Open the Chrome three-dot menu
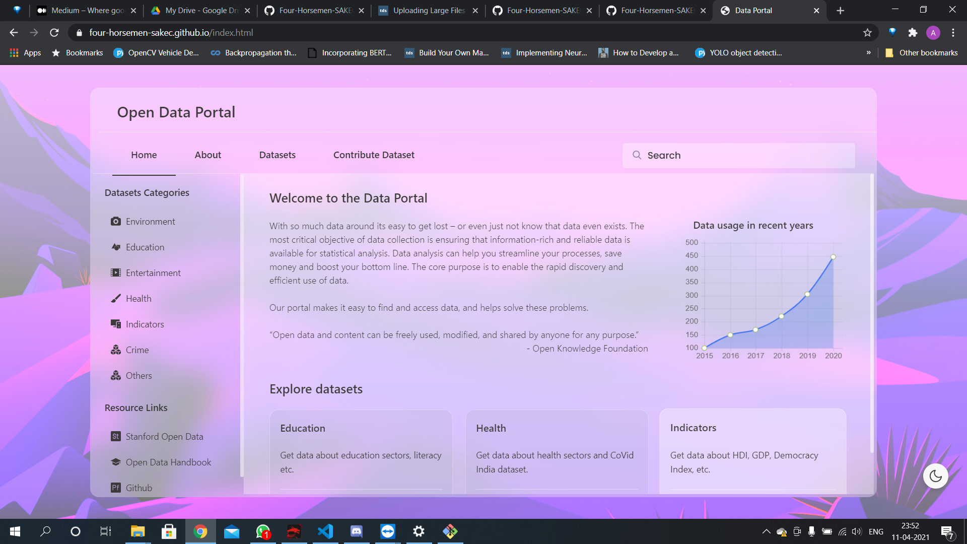Image resolution: width=967 pixels, height=544 pixels. point(953,33)
